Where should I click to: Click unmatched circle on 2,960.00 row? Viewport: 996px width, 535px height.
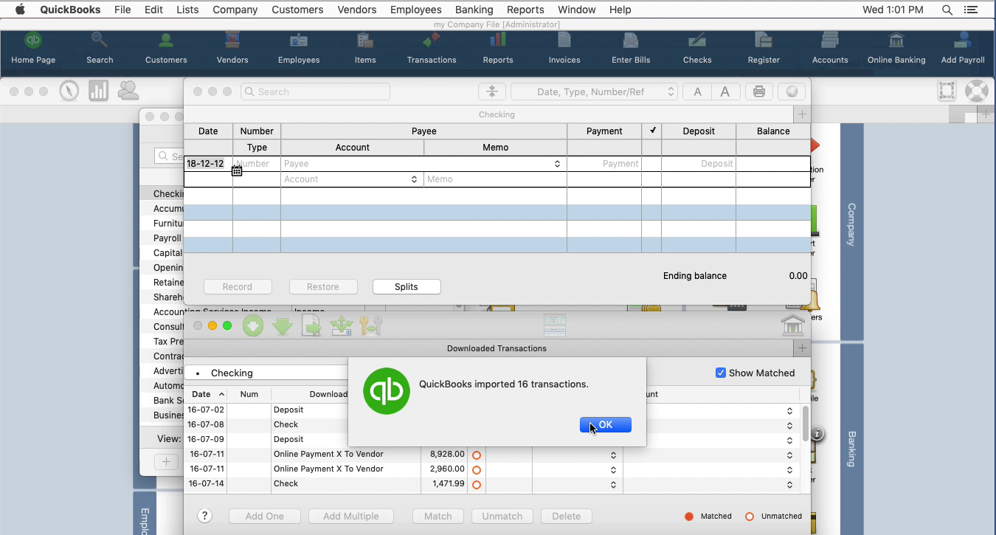click(477, 470)
